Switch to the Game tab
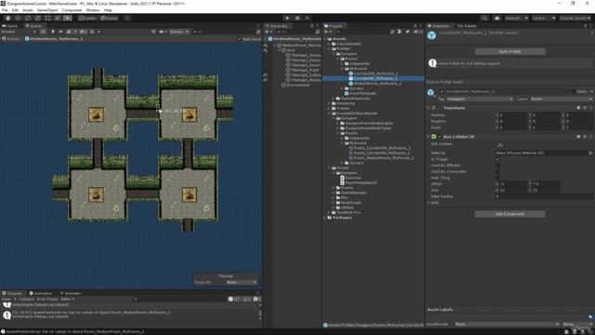 (x=10, y=26)
